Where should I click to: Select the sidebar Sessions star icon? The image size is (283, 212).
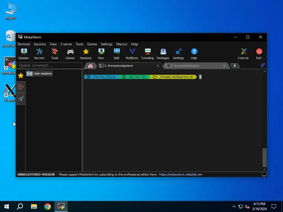(x=21, y=75)
